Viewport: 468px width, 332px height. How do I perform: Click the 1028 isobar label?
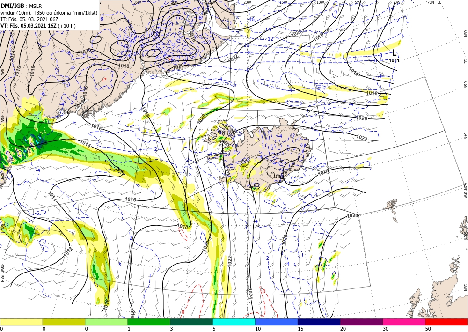click(352, 215)
